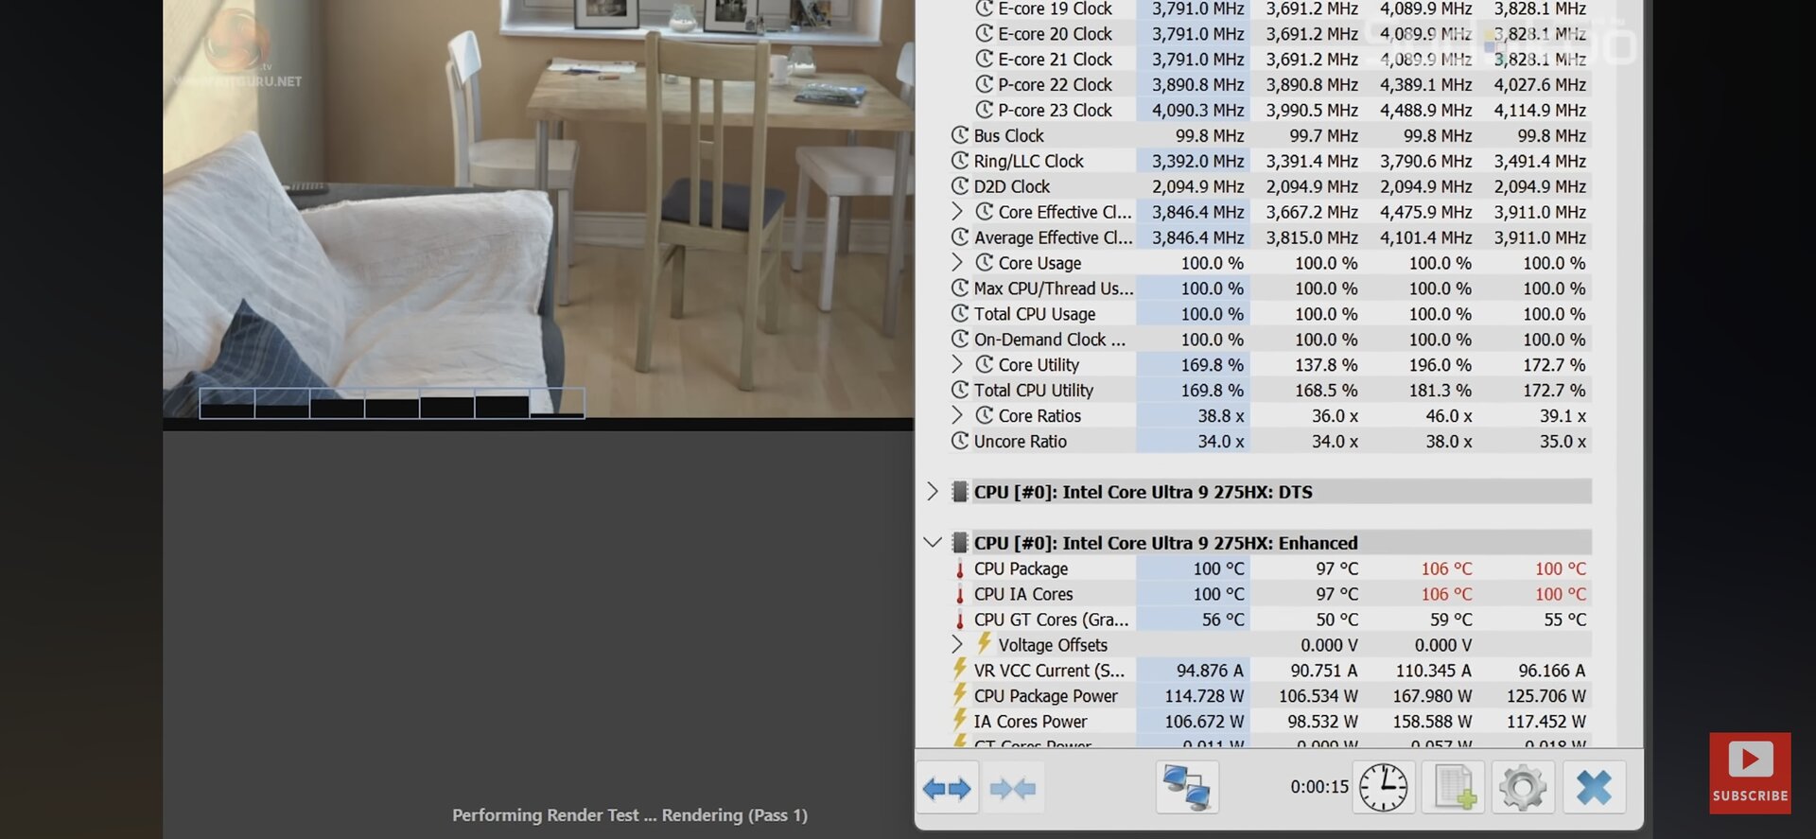Click the '94.876 A' current value
Viewport: 1816px width, 839px height.
(1210, 671)
